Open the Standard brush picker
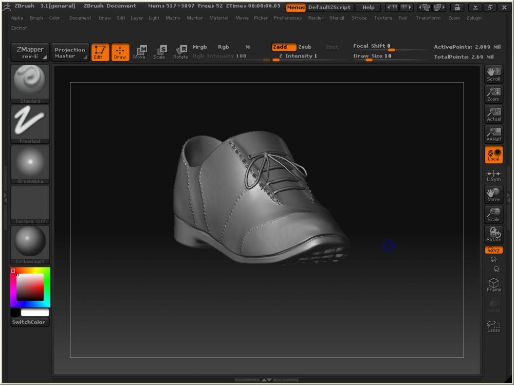This screenshot has width=514, height=385. point(30,84)
